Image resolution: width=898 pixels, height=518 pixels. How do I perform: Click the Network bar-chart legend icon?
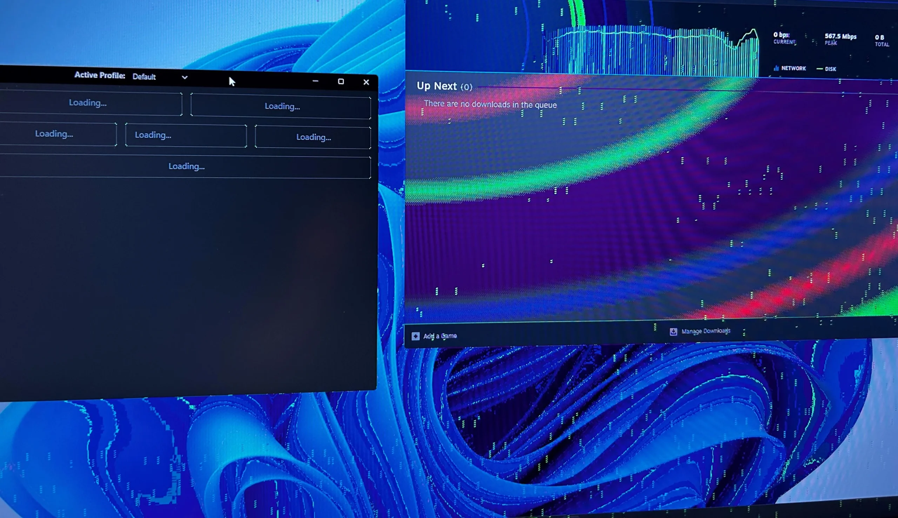click(x=776, y=68)
